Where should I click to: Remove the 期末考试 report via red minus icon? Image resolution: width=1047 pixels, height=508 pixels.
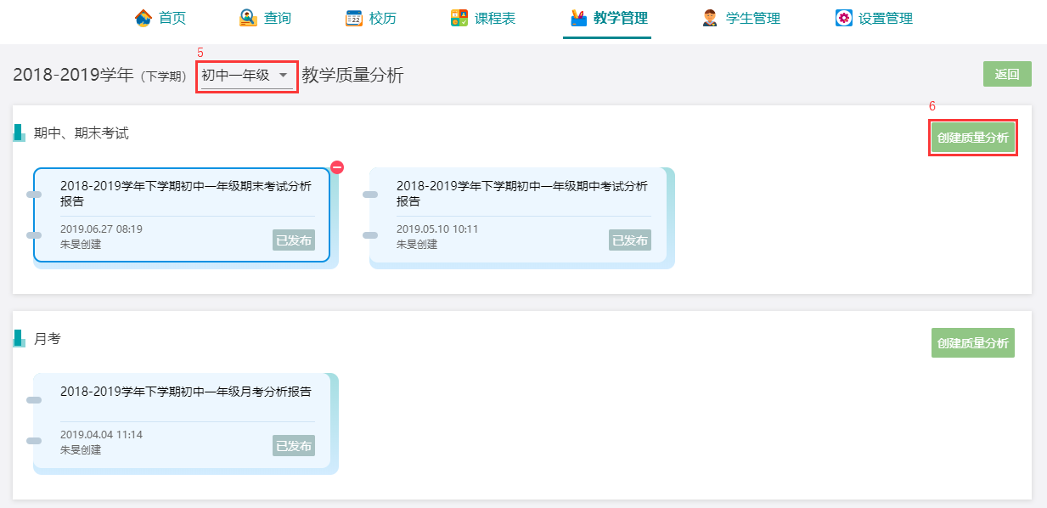[x=337, y=167]
